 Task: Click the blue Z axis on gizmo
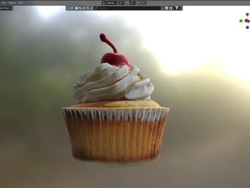coord(247,14)
